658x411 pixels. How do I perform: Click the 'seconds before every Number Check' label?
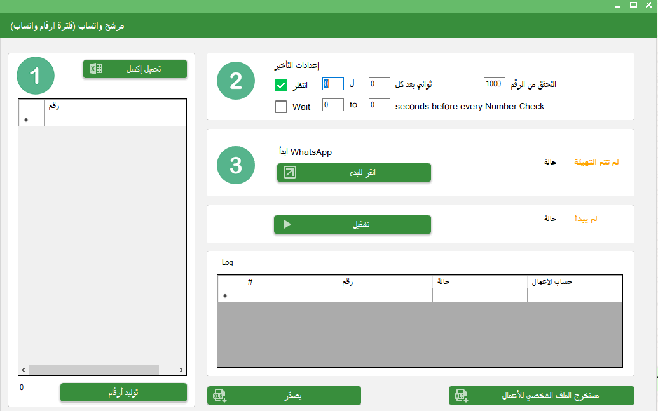470,107
